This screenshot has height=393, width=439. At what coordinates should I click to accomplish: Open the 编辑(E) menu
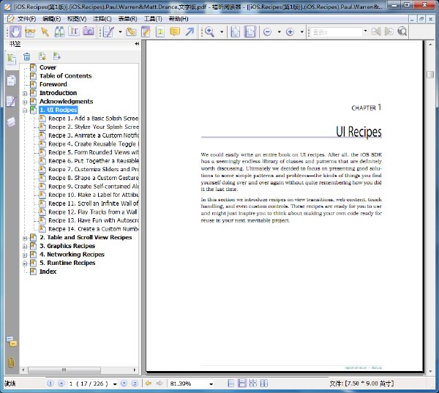tap(51, 19)
